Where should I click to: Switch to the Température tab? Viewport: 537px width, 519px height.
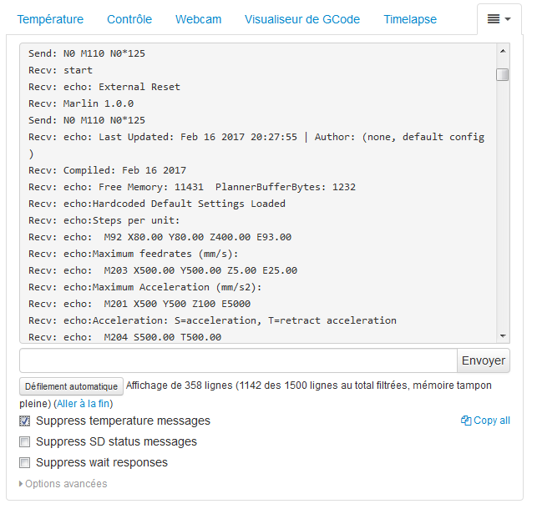coord(50,19)
